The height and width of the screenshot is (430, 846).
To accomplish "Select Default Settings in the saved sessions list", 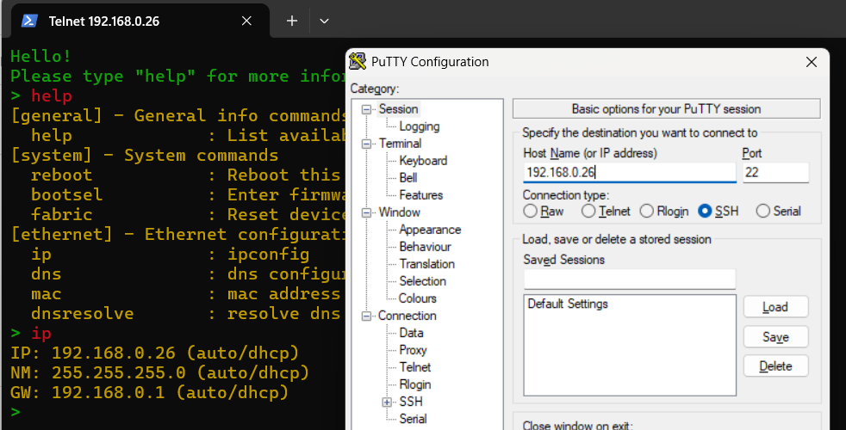I will [x=568, y=304].
